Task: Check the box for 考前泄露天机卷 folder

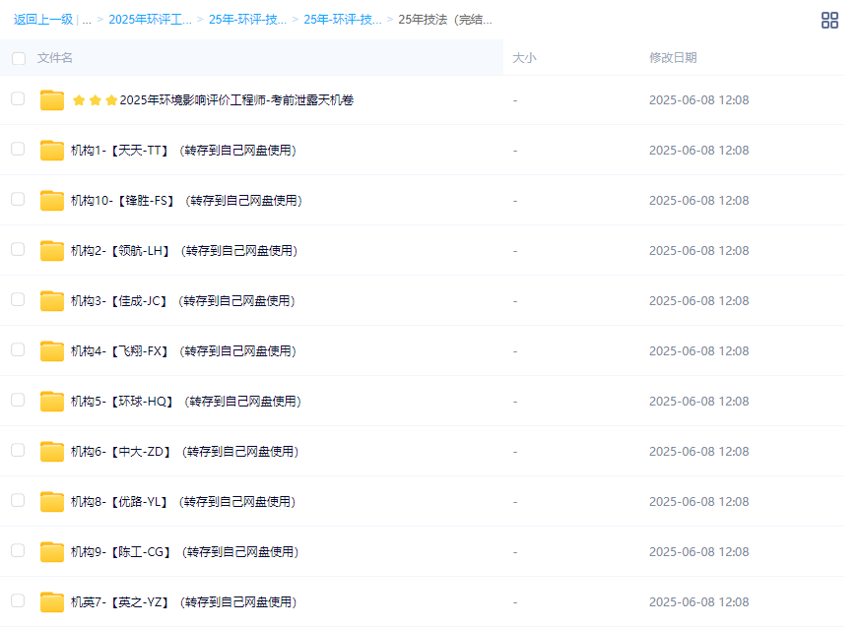Action: [18, 98]
